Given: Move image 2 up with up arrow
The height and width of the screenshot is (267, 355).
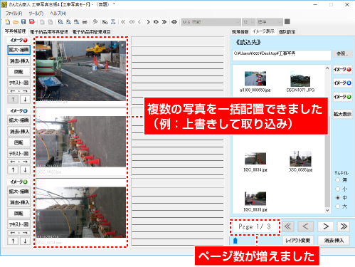Looking at the screenshot, I should point(13,170).
